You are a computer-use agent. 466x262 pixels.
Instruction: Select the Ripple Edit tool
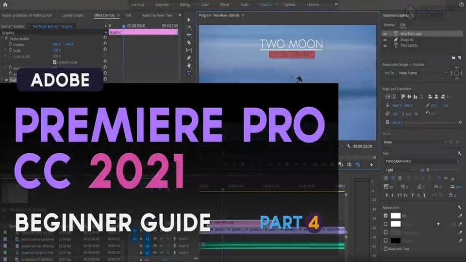click(x=189, y=35)
